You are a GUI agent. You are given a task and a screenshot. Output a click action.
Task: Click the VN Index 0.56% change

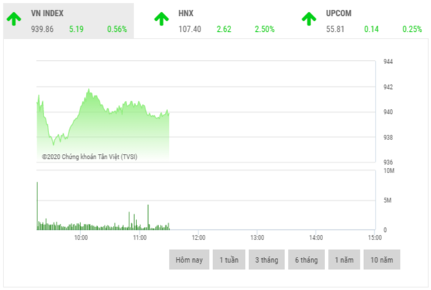pyautogui.click(x=117, y=29)
